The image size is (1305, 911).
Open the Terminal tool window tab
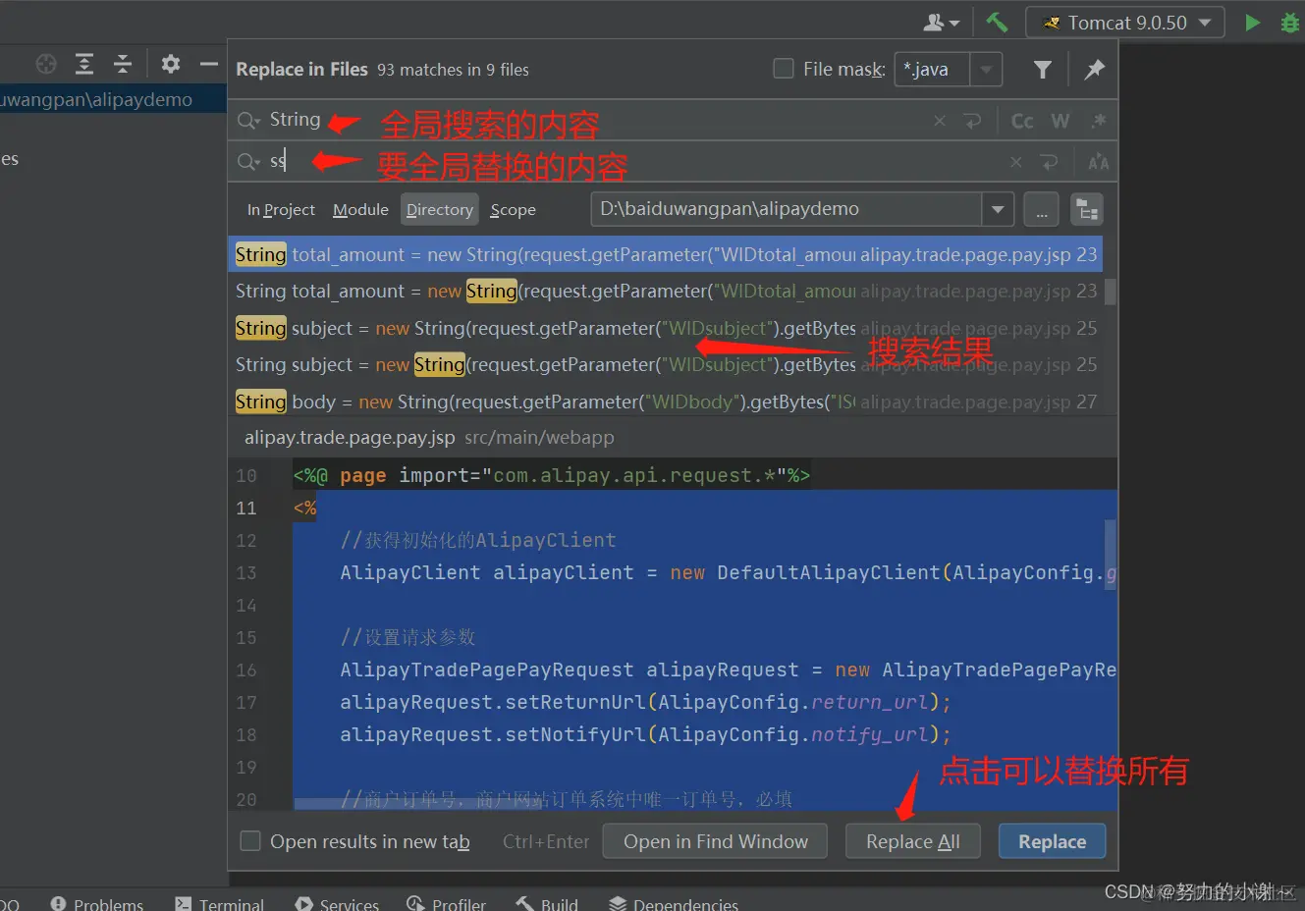coord(219,903)
